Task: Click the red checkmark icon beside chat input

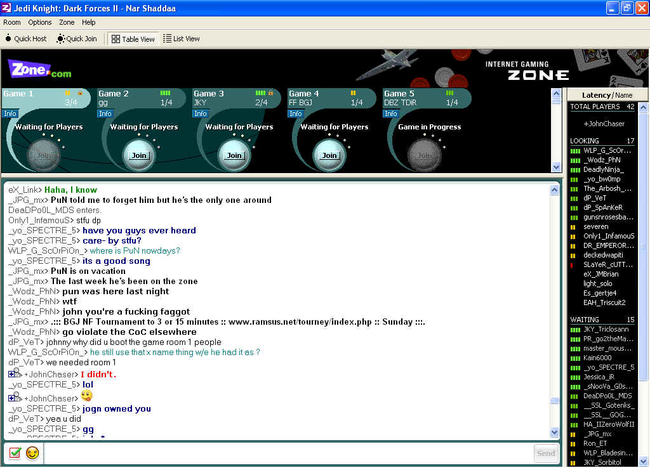Action: coord(15,453)
